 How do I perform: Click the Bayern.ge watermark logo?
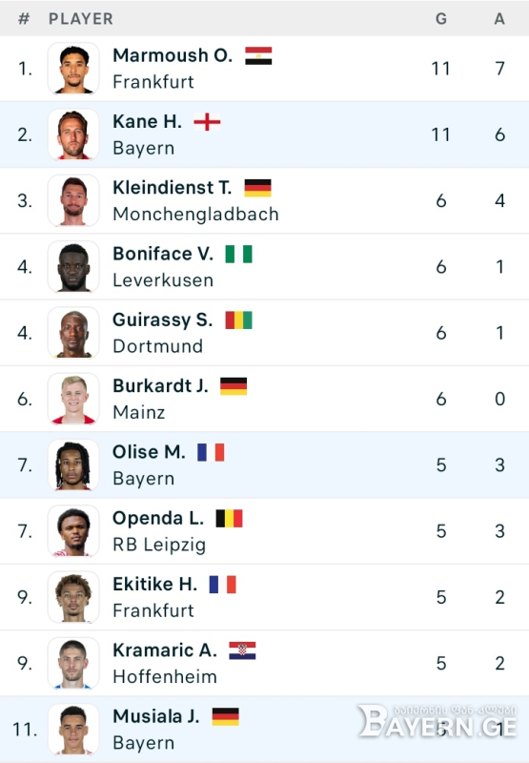437,721
